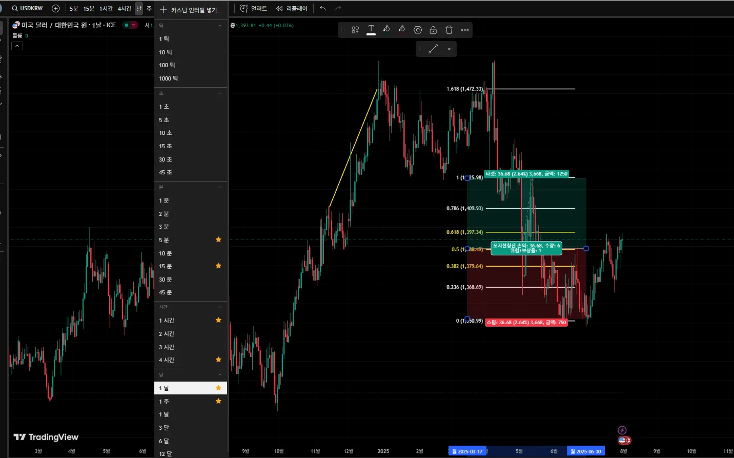This screenshot has width=734, height=458.
Task: Collapse the 초 seconds section
Action: pyautogui.click(x=220, y=93)
